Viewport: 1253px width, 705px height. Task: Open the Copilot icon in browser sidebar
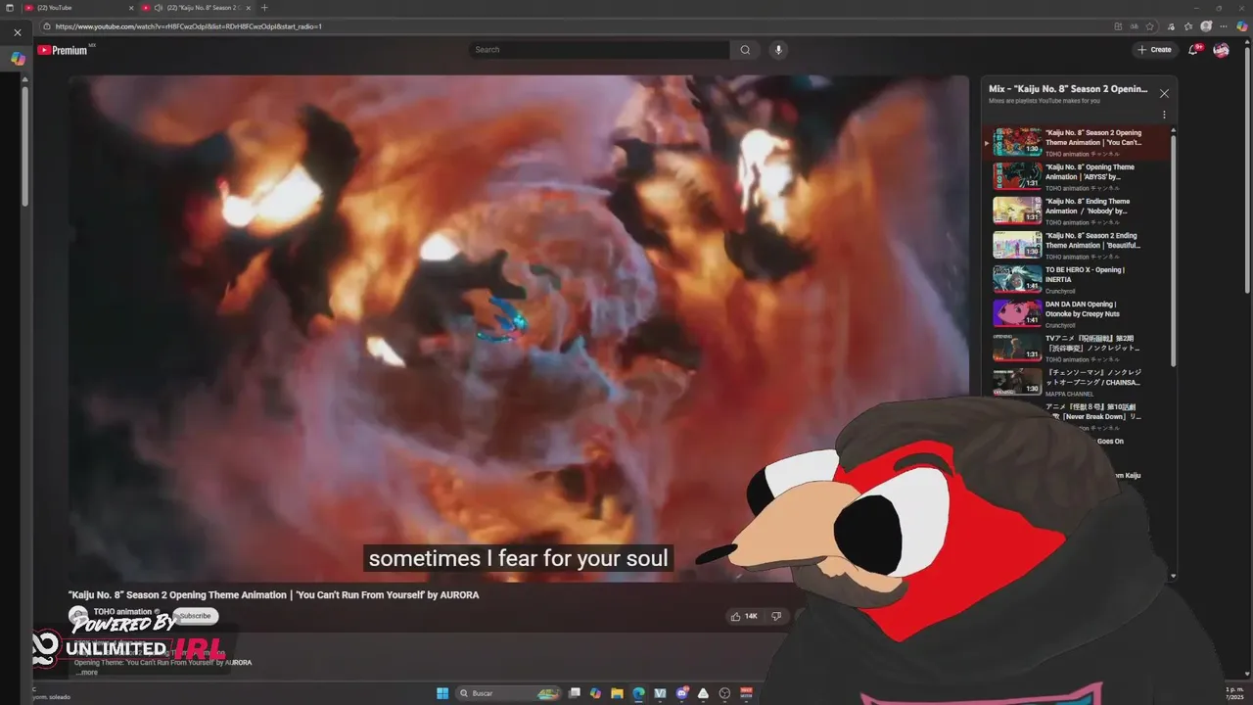point(18,59)
